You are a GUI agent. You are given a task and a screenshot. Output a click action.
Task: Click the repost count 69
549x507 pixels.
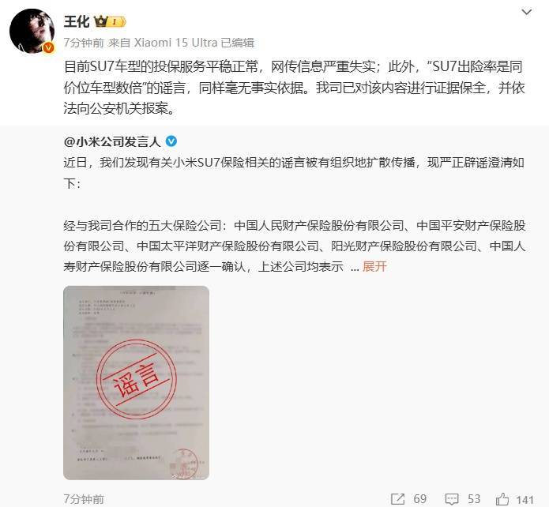[x=419, y=499]
